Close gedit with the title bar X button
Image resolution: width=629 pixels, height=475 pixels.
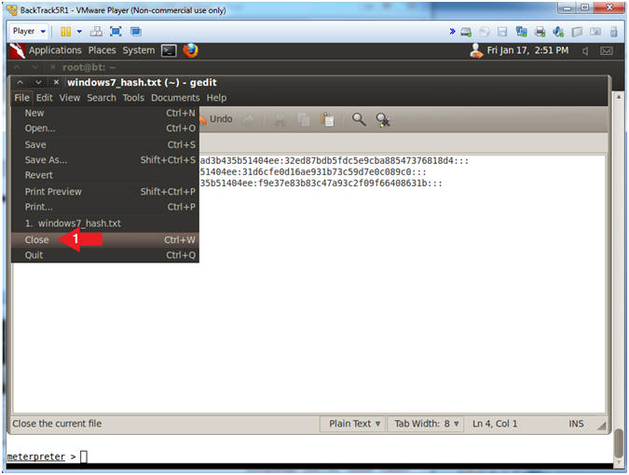56,83
